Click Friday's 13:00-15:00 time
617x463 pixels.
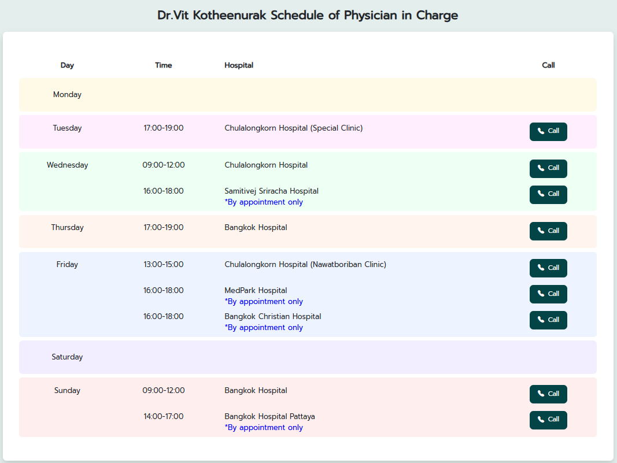coord(163,264)
